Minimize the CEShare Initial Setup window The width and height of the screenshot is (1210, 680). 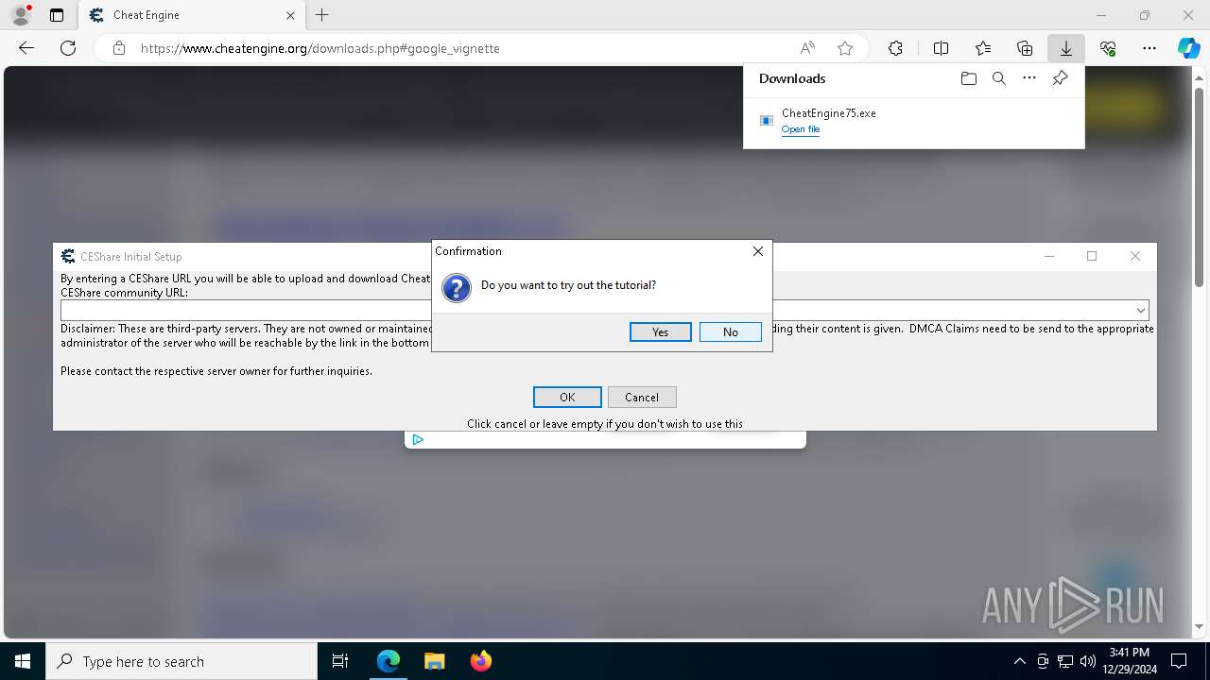click(1049, 256)
